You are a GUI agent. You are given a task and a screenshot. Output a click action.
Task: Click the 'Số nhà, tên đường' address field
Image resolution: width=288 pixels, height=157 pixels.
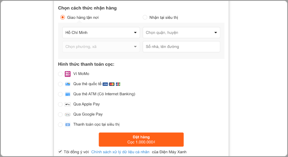click(181, 47)
